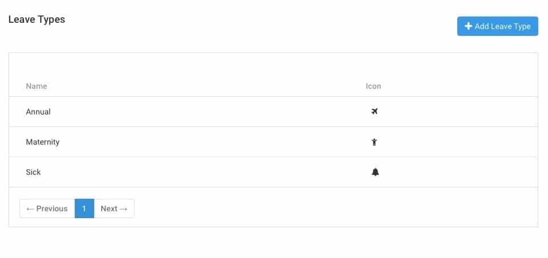Open the Annual leave type
Screen dimensions: 548x258
pos(38,112)
